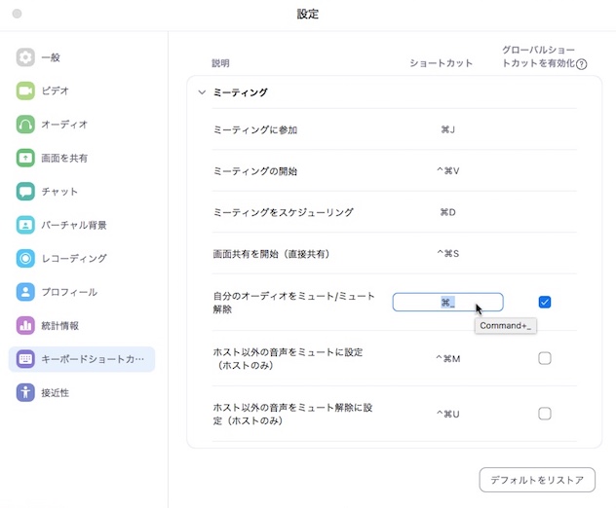Enable global shortcut for ホスト以外の音声をミュートに設定
This screenshot has width=616, height=508.
[545, 358]
